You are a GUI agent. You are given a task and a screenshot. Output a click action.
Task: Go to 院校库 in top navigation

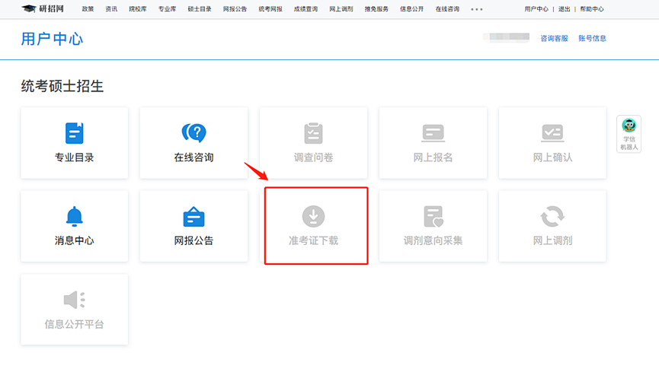(x=138, y=9)
